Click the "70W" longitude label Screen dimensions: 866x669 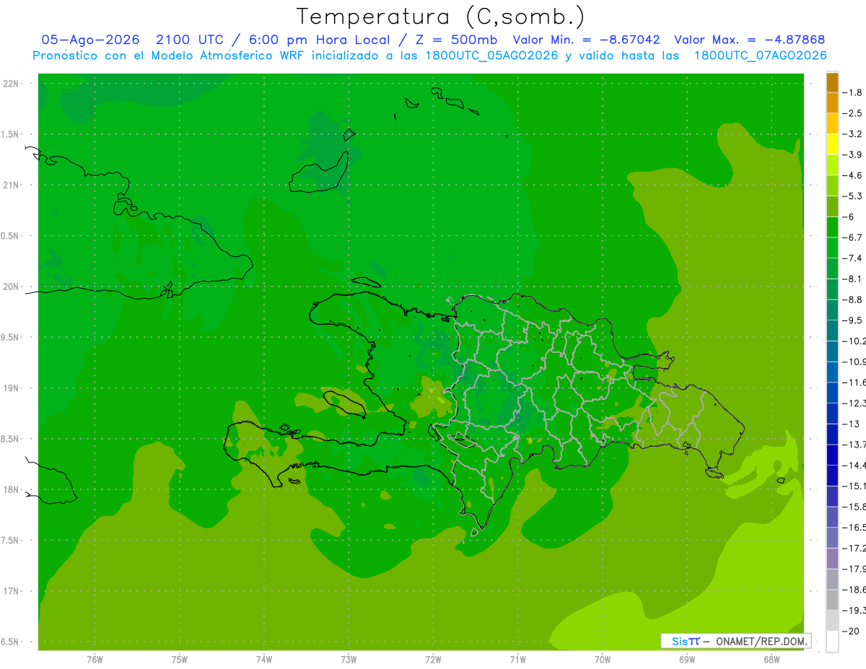click(x=603, y=660)
